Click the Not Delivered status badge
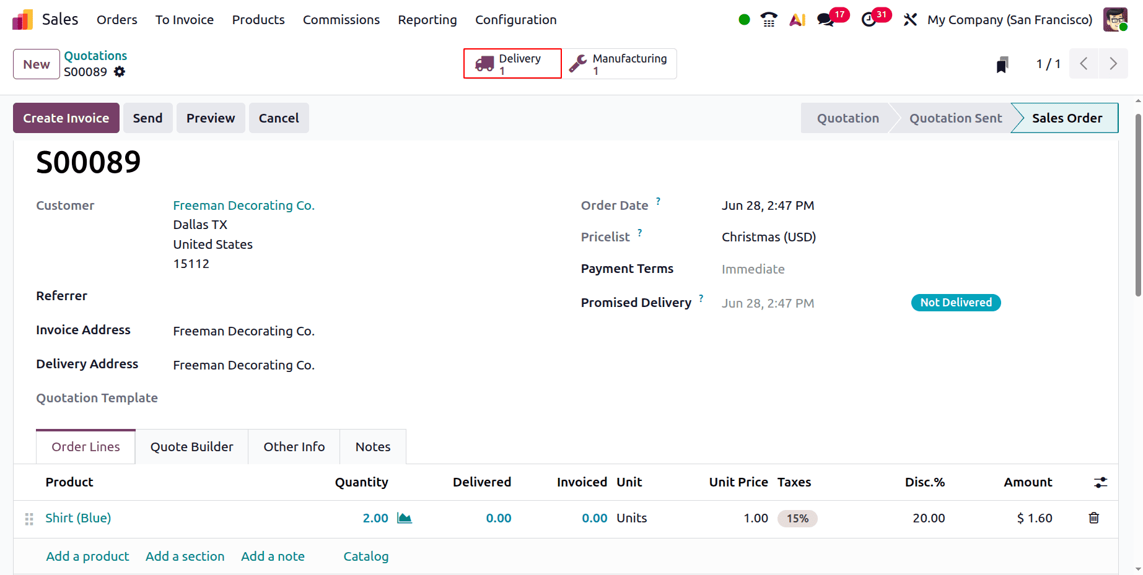This screenshot has height=575, width=1143. pyautogui.click(x=956, y=303)
